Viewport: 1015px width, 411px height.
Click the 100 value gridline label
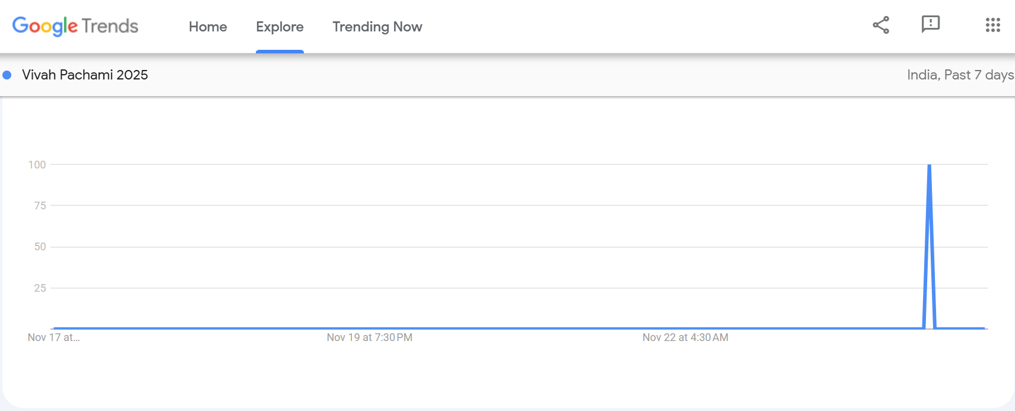(x=38, y=164)
